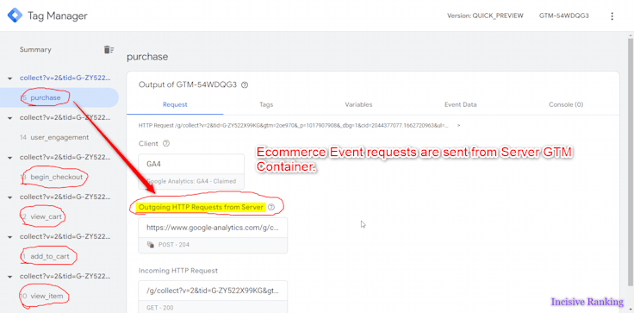Screen dimensions: 634x313
Task: Open the outgoing google-analytics.com request card
Action: [213, 235]
